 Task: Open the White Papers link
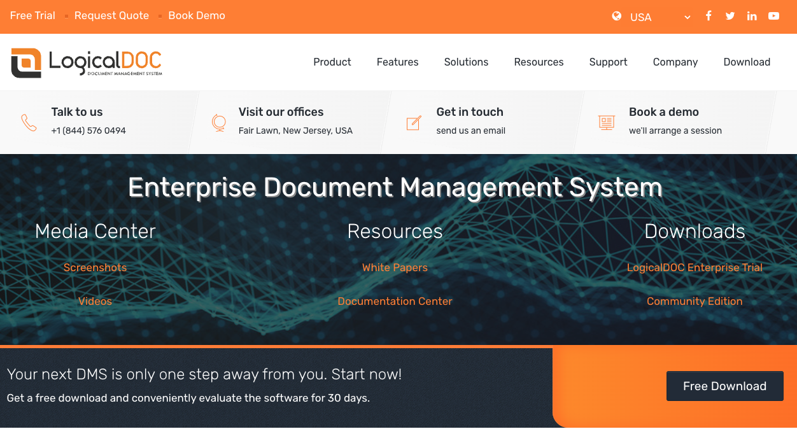(395, 267)
